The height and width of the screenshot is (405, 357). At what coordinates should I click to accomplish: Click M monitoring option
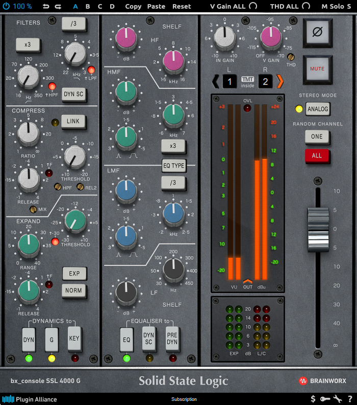tap(324, 7)
